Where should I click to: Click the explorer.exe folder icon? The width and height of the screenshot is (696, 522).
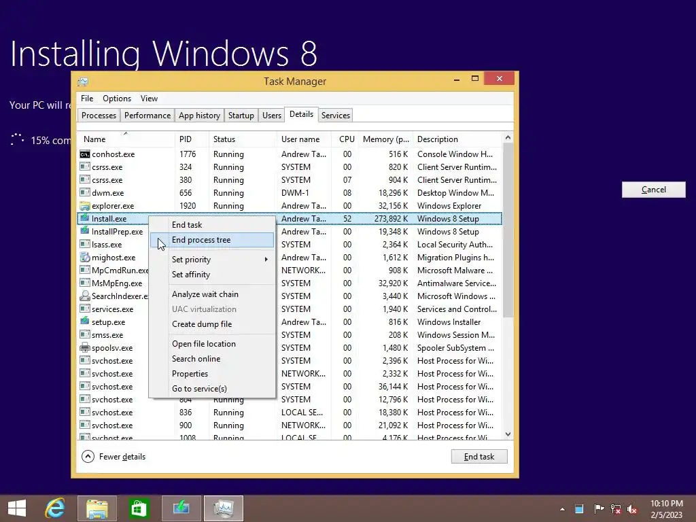click(x=84, y=206)
